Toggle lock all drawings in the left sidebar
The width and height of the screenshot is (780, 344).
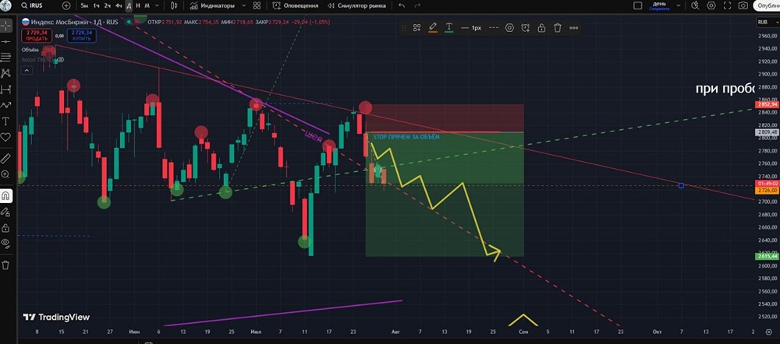[x=6, y=228]
